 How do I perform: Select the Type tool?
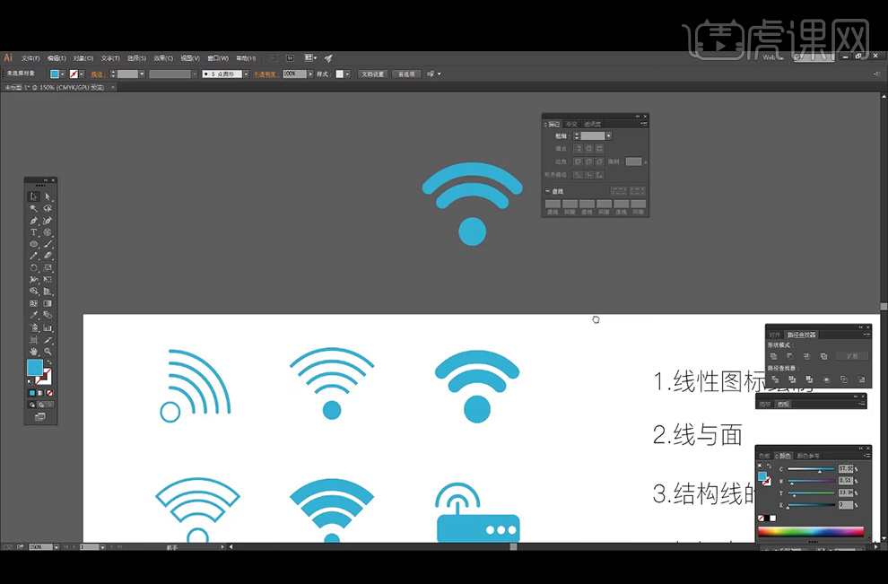tap(34, 232)
